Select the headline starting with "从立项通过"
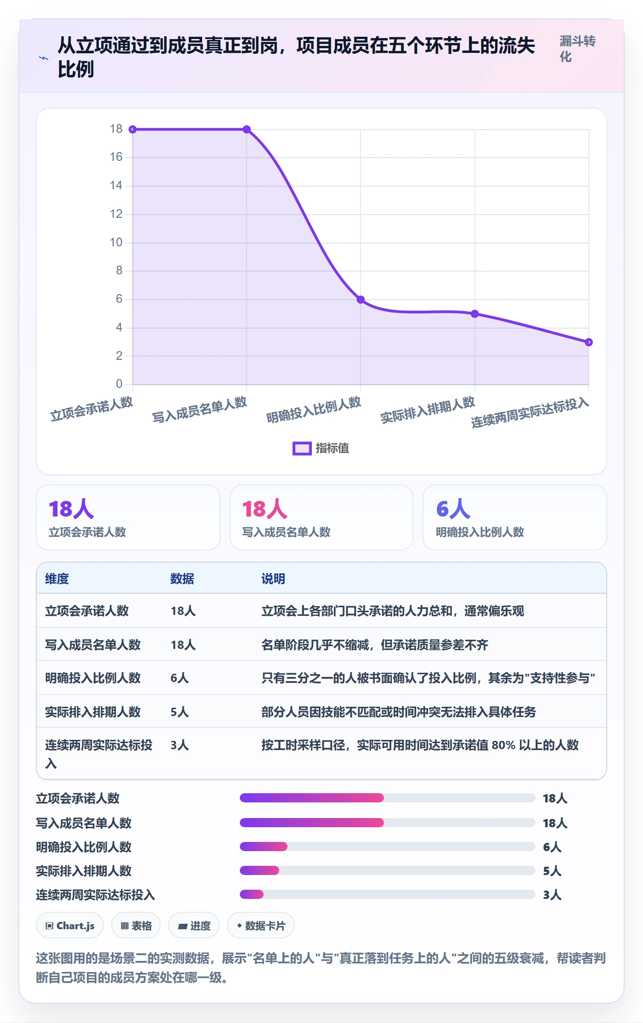Image resolution: width=643 pixels, height=1023 pixels. [x=296, y=57]
